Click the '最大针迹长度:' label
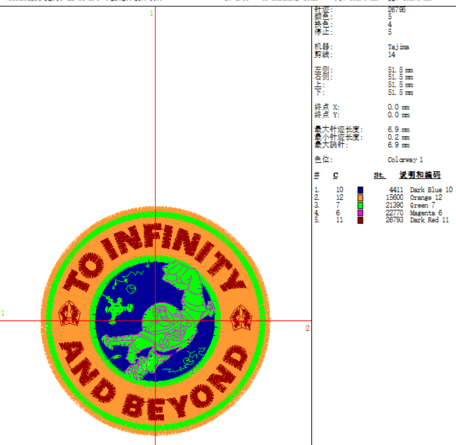 339,129
